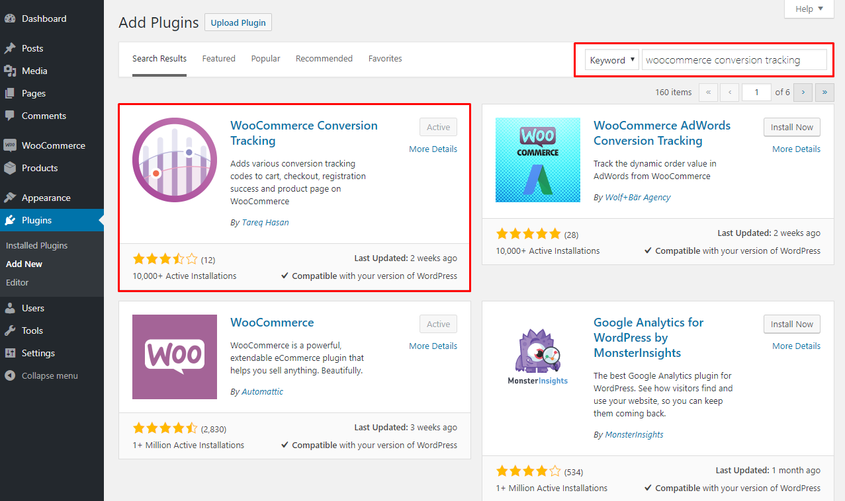Click the Media icon in sidebar

pyautogui.click(x=10, y=71)
